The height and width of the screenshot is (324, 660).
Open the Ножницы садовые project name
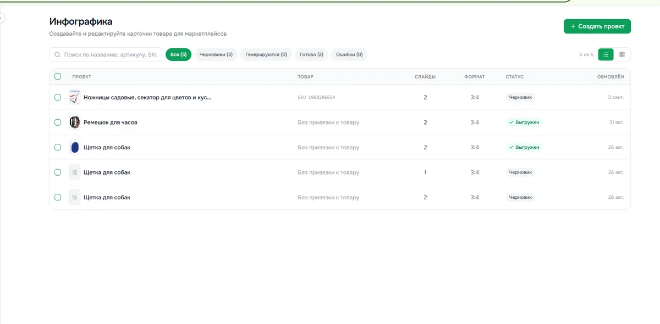(x=147, y=97)
